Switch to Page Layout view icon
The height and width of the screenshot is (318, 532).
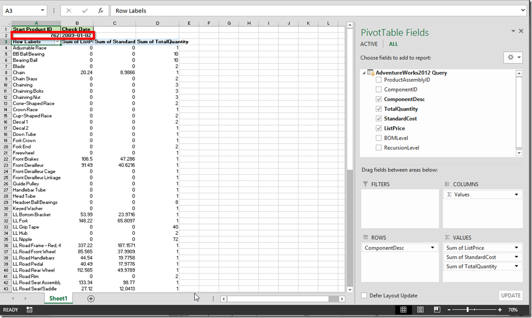420,310
